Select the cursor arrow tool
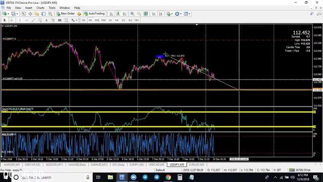This screenshot has width=323, height=182. coord(5,20)
